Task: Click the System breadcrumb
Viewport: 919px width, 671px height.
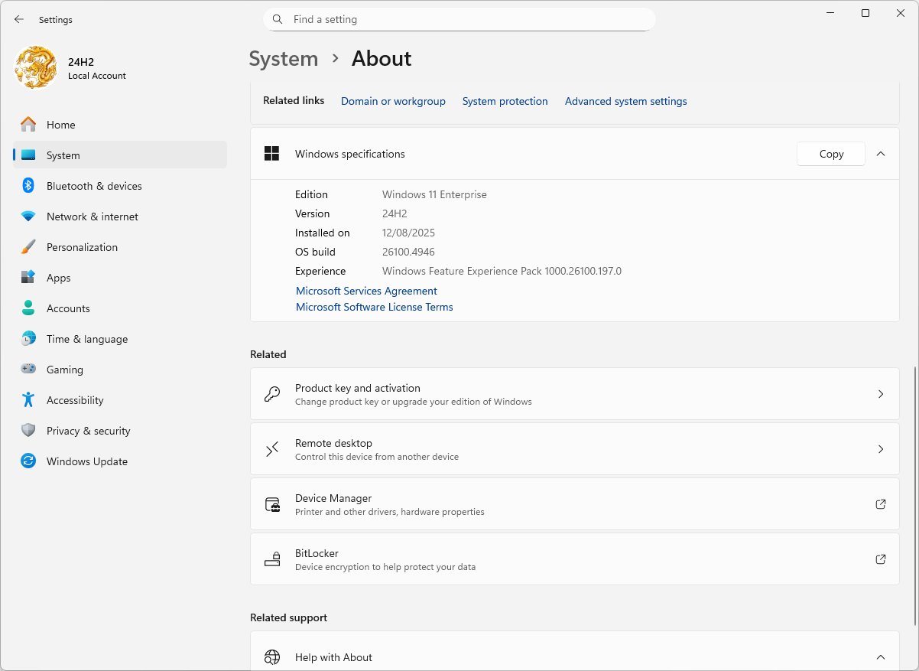Action: [x=284, y=59]
